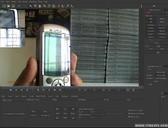Click the nudge Left button
The width and height of the screenshot is (168, 128).
pyautogui.click(x=58, y=113)
